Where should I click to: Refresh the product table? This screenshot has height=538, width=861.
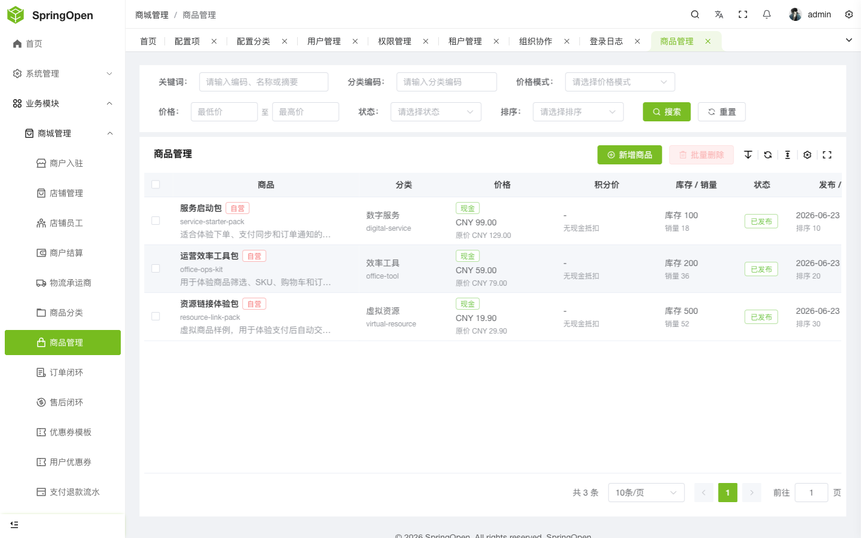[768, 155]
